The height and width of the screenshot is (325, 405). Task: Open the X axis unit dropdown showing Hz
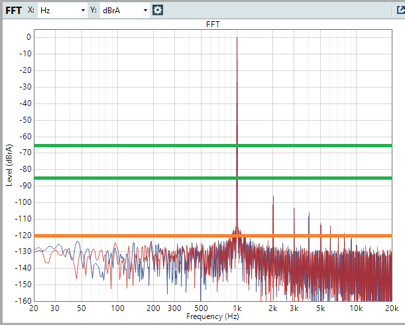click(x=62, y=11)
